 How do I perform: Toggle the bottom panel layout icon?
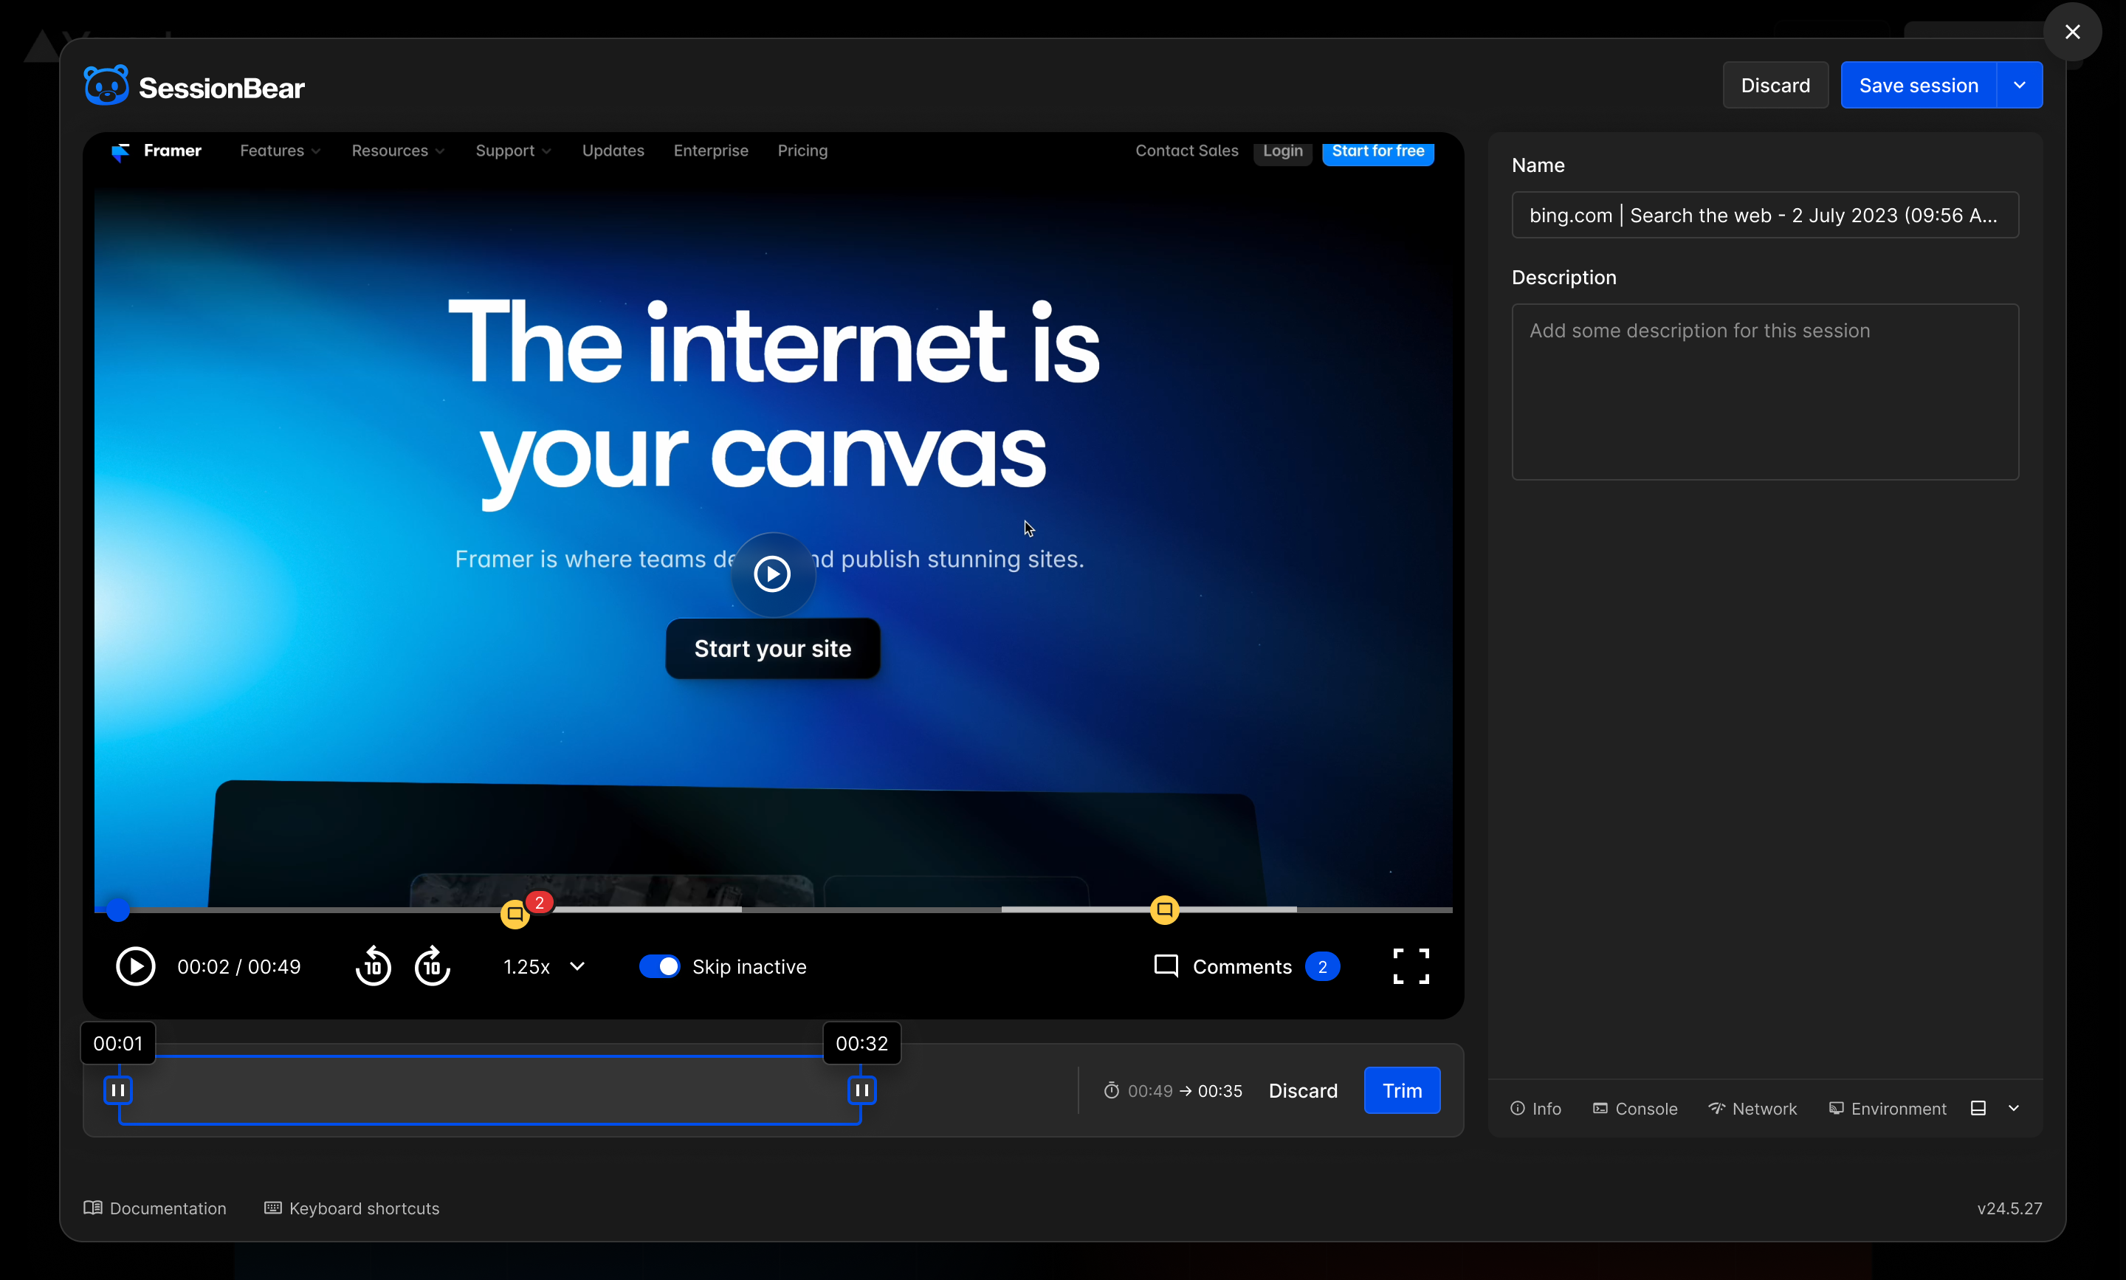click(1978, 1108)
